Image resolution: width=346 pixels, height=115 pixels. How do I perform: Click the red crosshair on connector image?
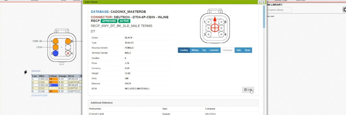[215, 28]
